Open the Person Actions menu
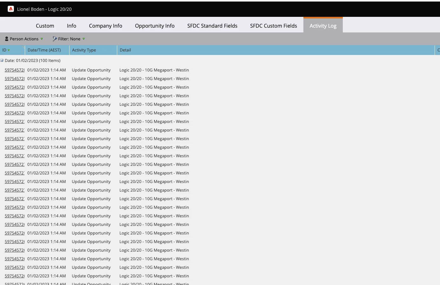Viewport: 440px width, 285px height. 24,39
